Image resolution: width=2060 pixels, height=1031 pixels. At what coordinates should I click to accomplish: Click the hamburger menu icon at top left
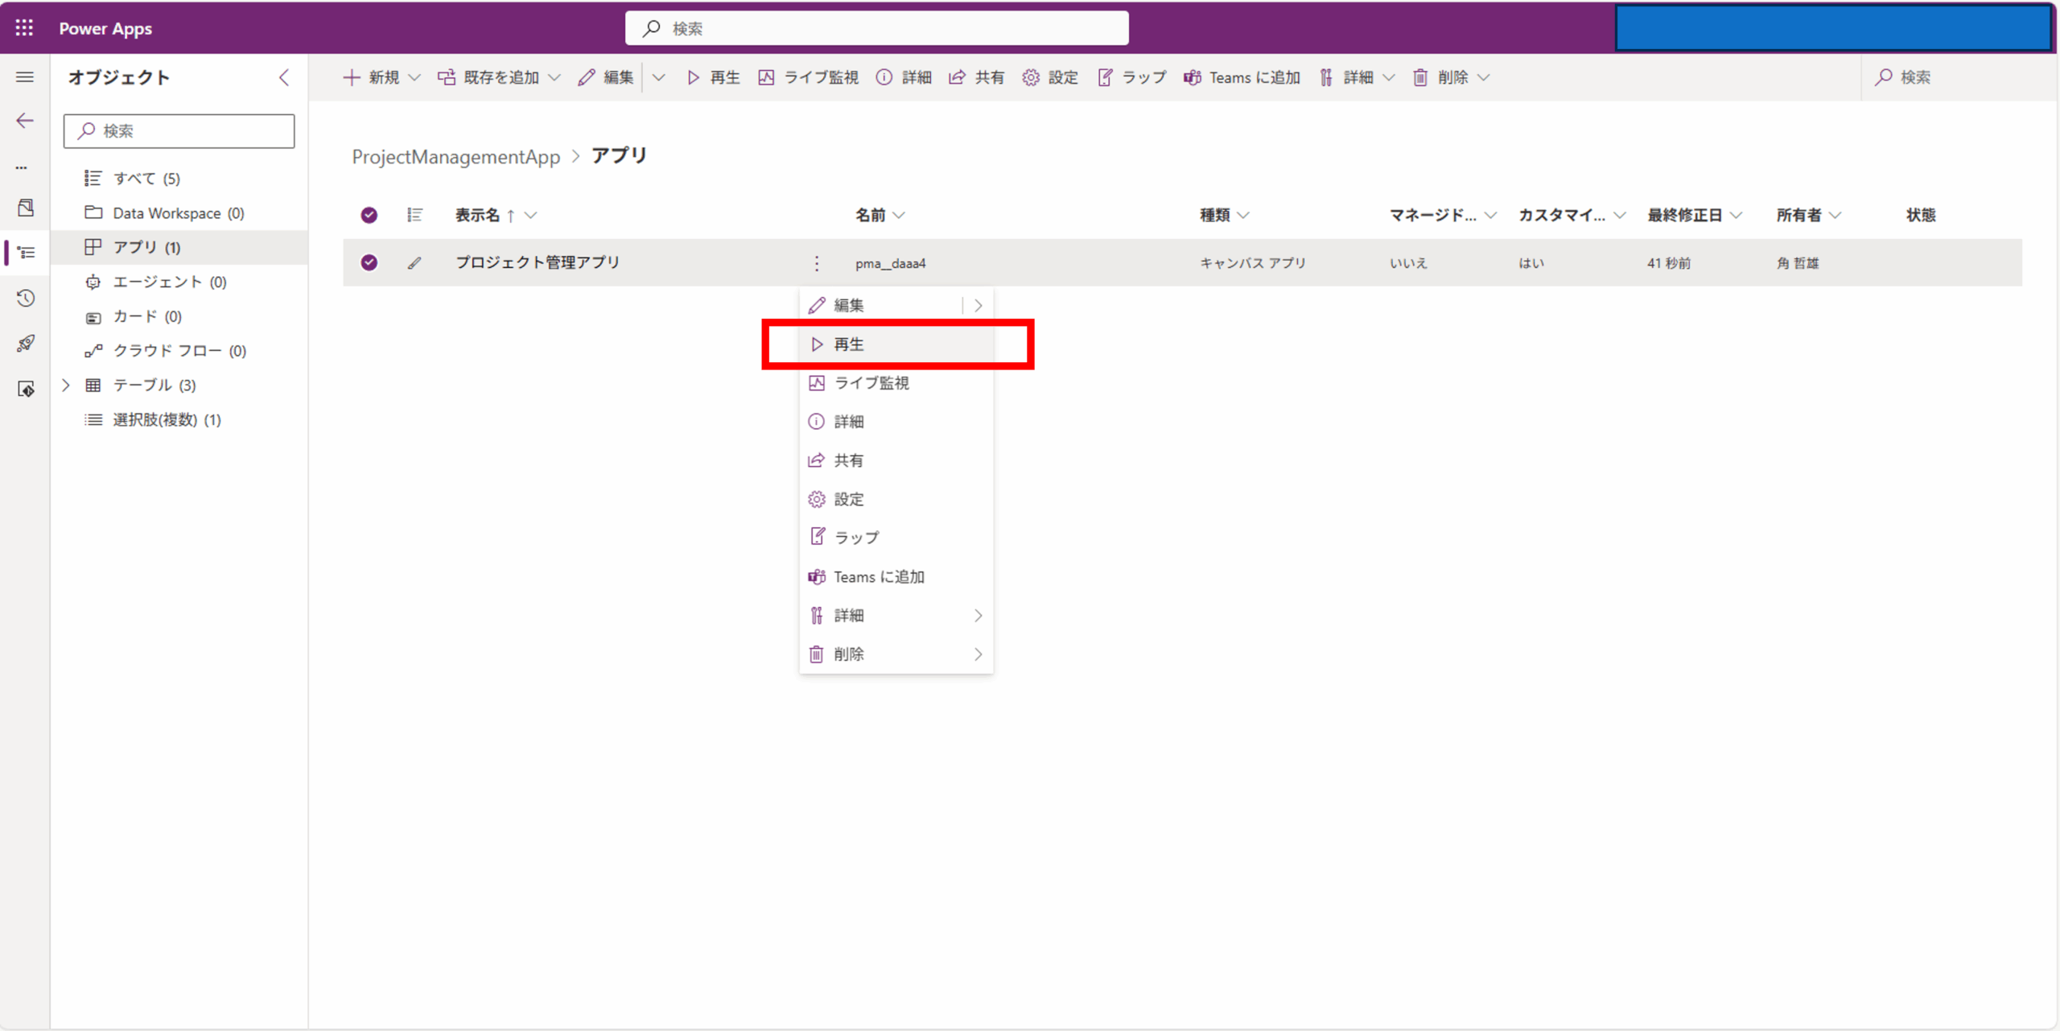25,76
